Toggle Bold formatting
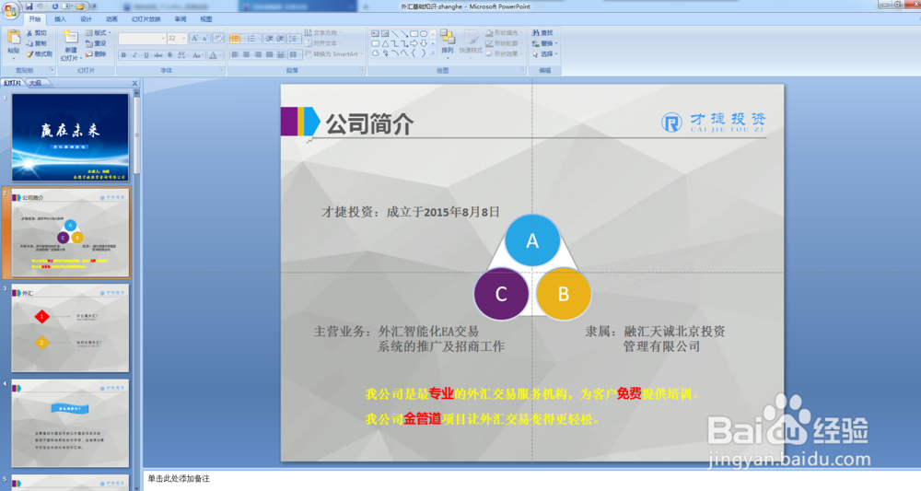Image resolution: width=921 pixels, height=491 pixels. tap(124, 55)
